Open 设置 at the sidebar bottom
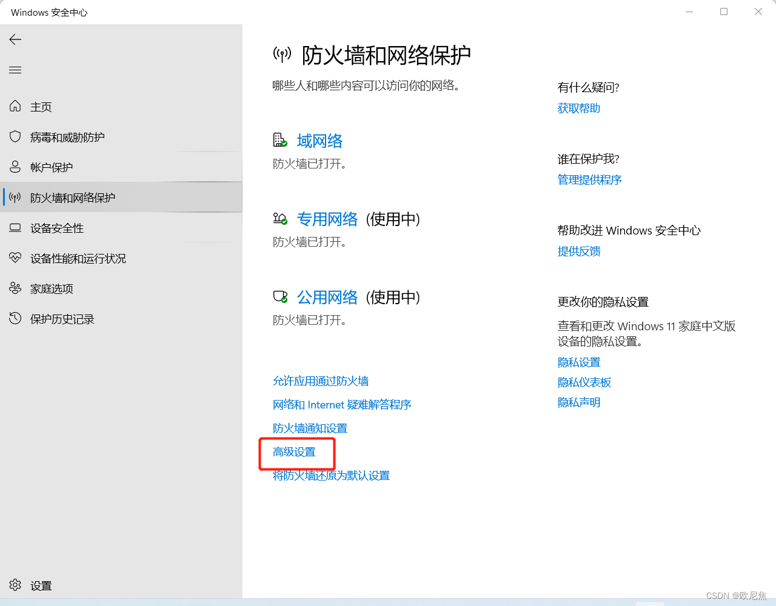Viewport: 776px width, 606px height. 121,585
